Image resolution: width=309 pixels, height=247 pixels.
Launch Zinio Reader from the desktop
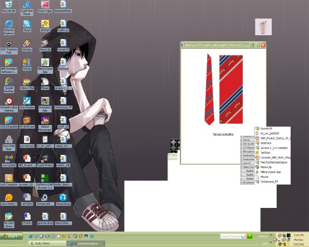(x=27, y=103)
